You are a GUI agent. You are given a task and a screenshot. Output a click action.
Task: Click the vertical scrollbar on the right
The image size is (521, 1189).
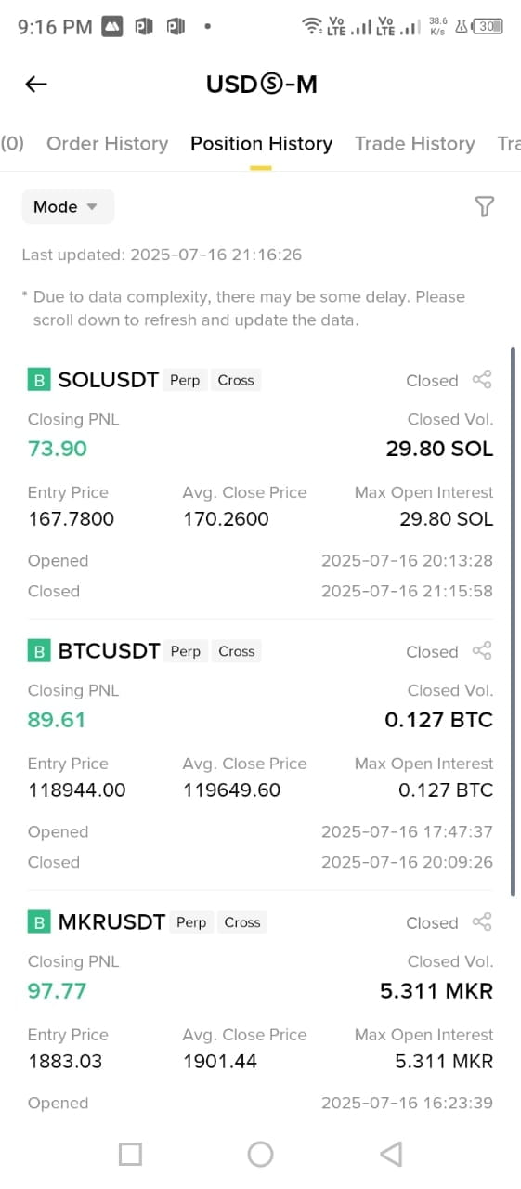(x=513, y=622)
